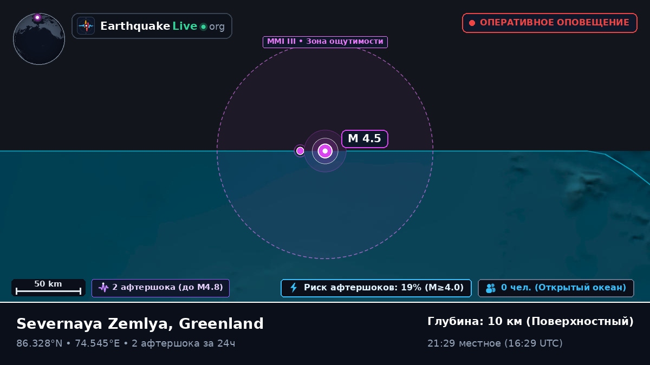
Task: Select the MMI III Зона ощутимости label
Action: (325, 42)
